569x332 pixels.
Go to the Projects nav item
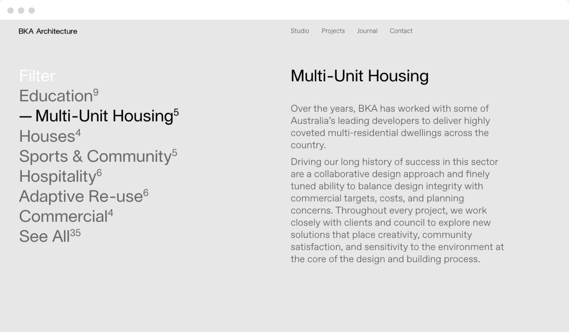click(x=333, y=31)
